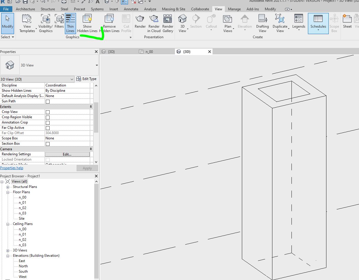
Task: Open the File menu
Action: 6,9
